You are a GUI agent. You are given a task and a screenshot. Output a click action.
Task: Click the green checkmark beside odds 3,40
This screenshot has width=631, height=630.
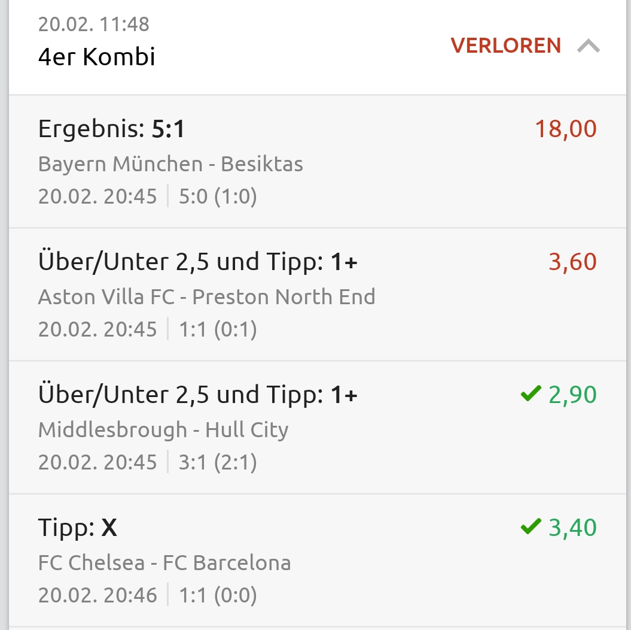pos(531,527)
